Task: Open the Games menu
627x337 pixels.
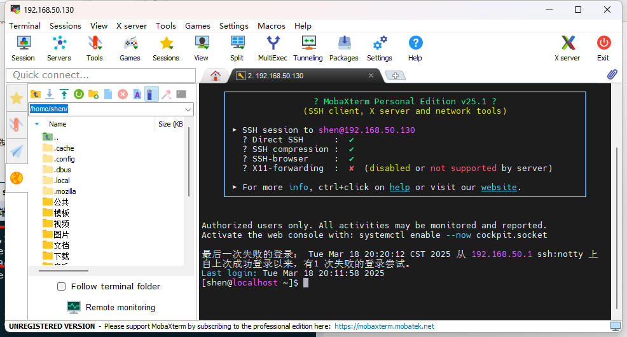Action: pos(198,26)
